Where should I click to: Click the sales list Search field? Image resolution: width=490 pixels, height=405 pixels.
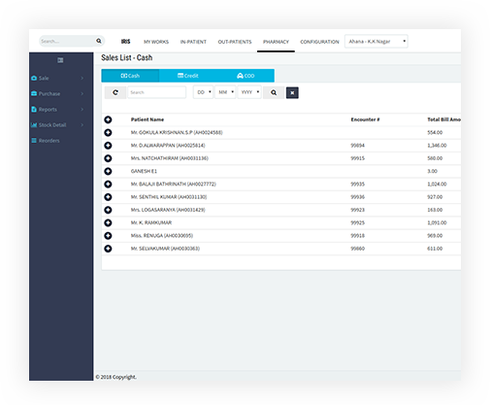coord(157,92)
